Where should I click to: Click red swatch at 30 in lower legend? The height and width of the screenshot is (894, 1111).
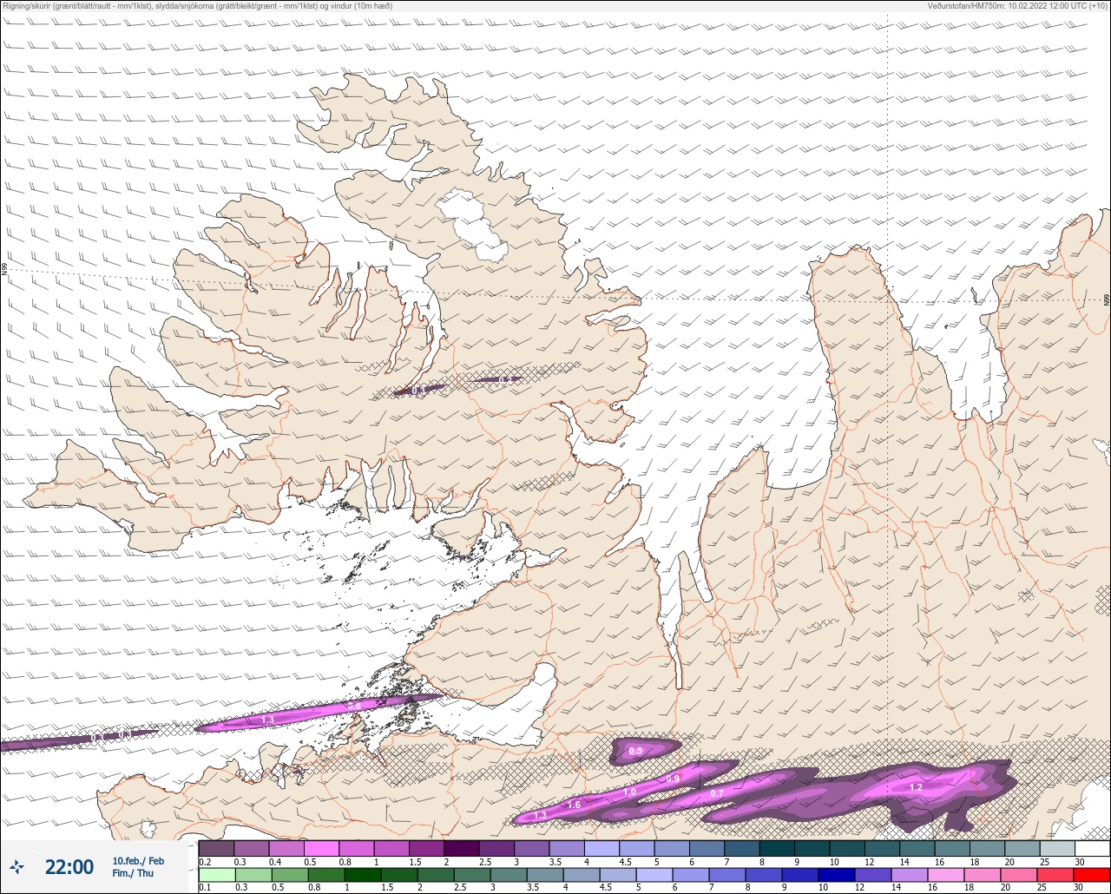coord(1091,875)
